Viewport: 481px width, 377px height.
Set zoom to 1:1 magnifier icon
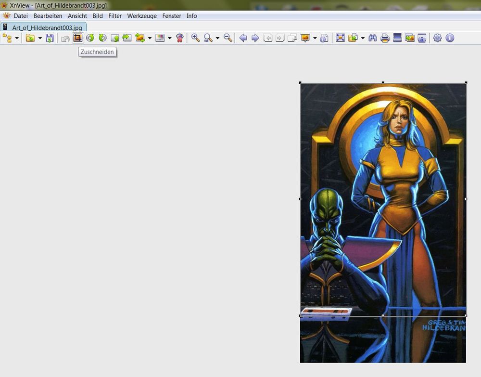pos(208,38)
